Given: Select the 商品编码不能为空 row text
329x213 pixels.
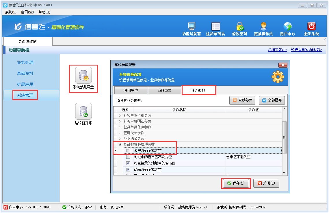Looking at the screenshot, I should (148, 169).
